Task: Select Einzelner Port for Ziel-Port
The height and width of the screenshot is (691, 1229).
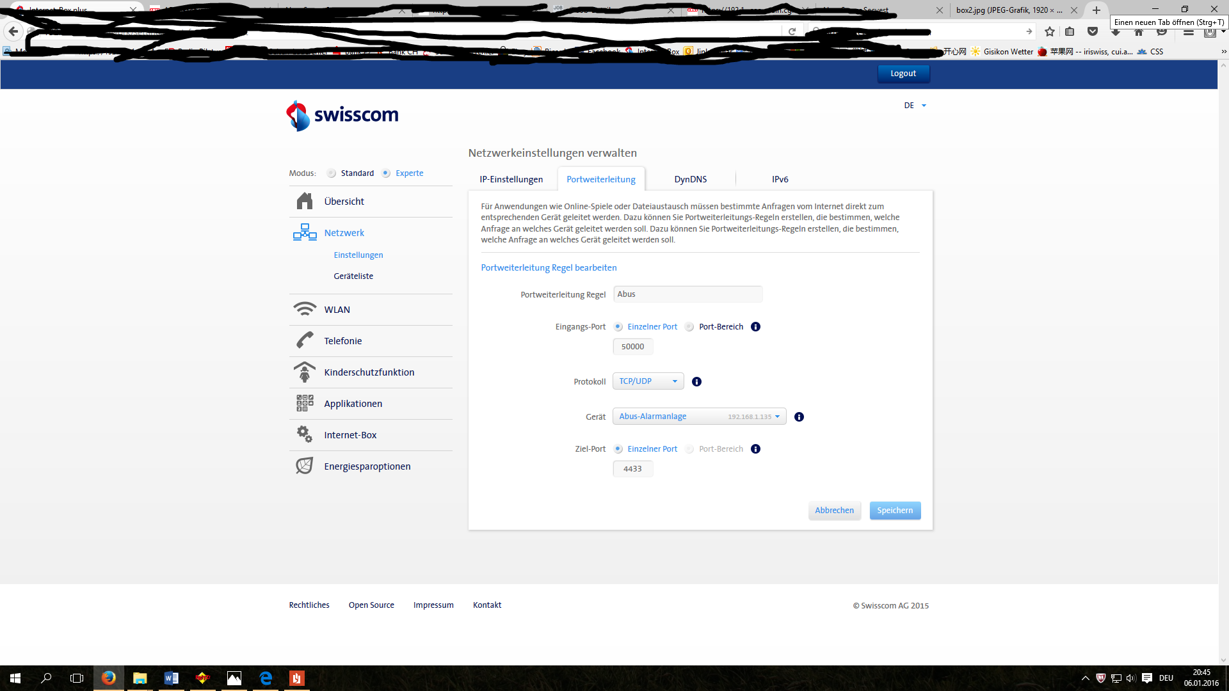Action: (x=618, y=449)
